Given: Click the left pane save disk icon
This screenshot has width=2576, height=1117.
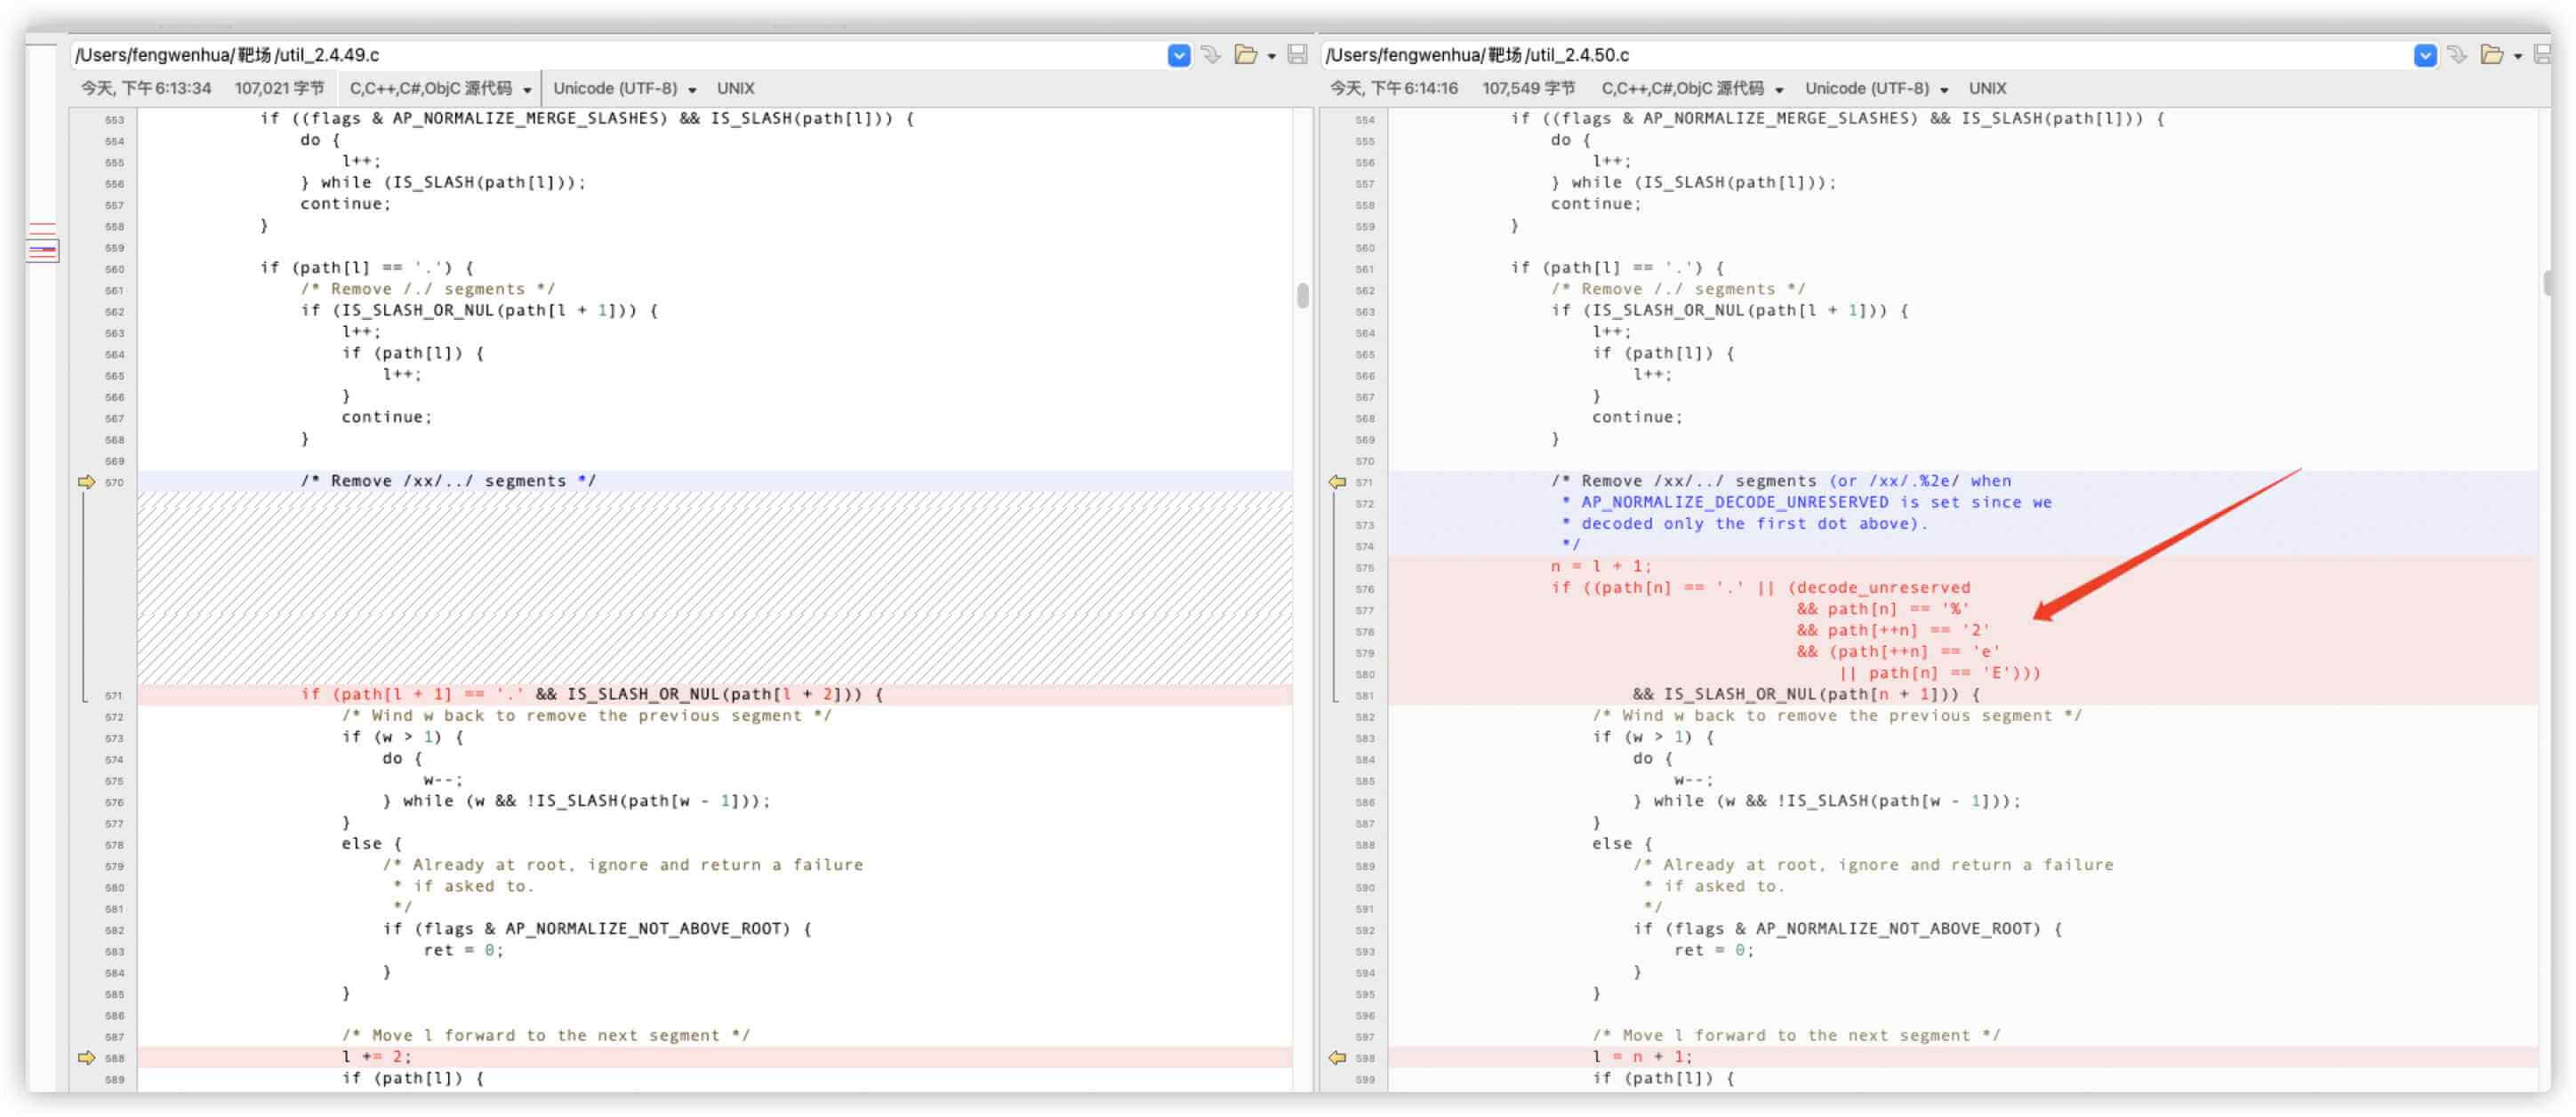Looking at the screenshot, I should (1297, 55).
